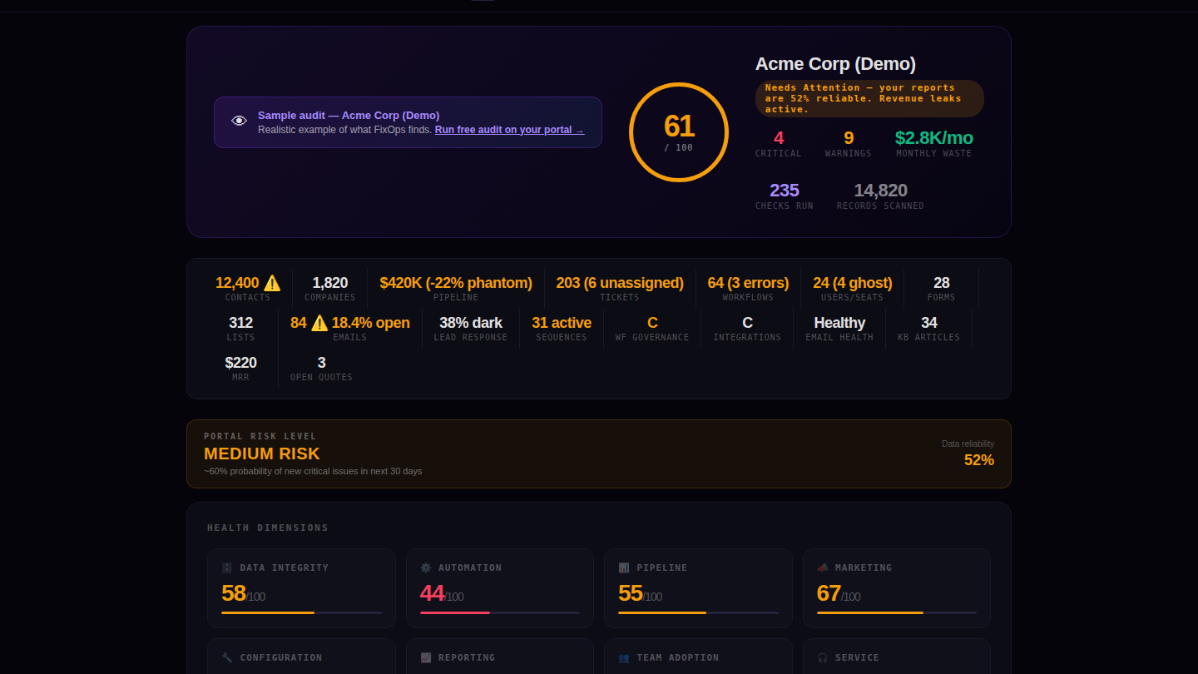Click the C grade for Integrations
Screen dimensions: 1198x674
click(747, 323)
